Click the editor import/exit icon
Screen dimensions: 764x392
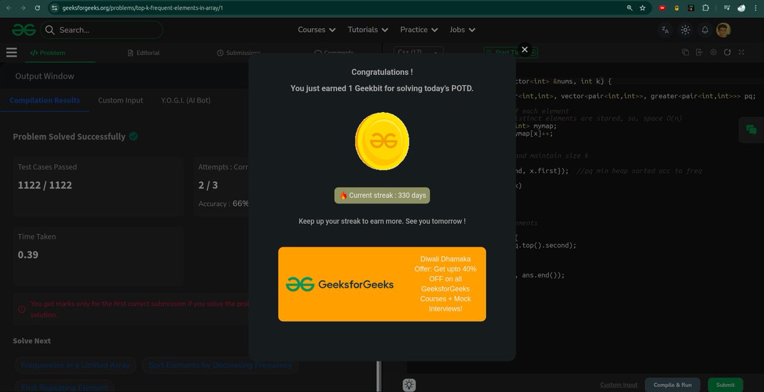click(700, 52)
